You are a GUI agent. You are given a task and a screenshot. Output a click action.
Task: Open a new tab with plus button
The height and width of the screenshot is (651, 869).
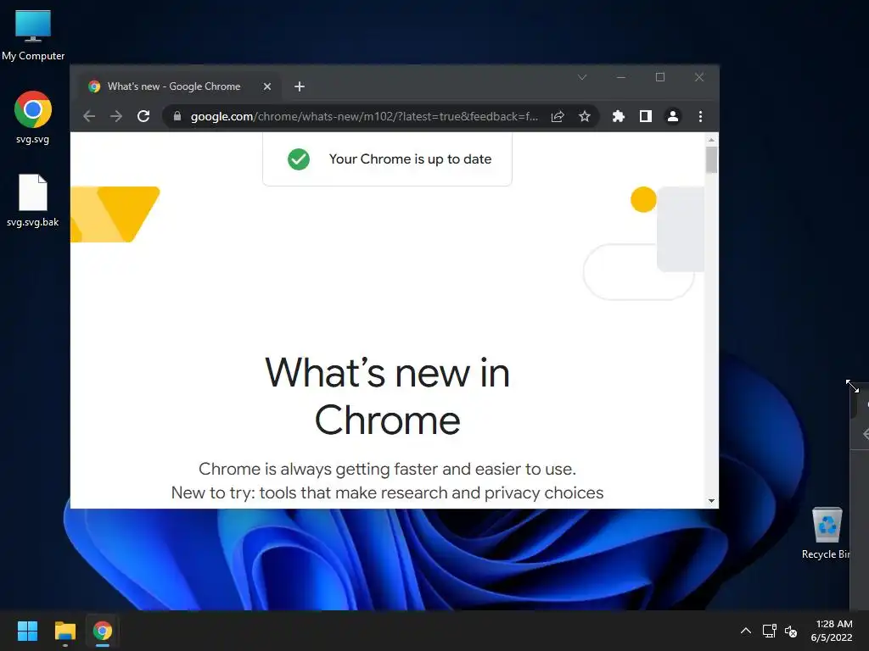tap(300, 86)
